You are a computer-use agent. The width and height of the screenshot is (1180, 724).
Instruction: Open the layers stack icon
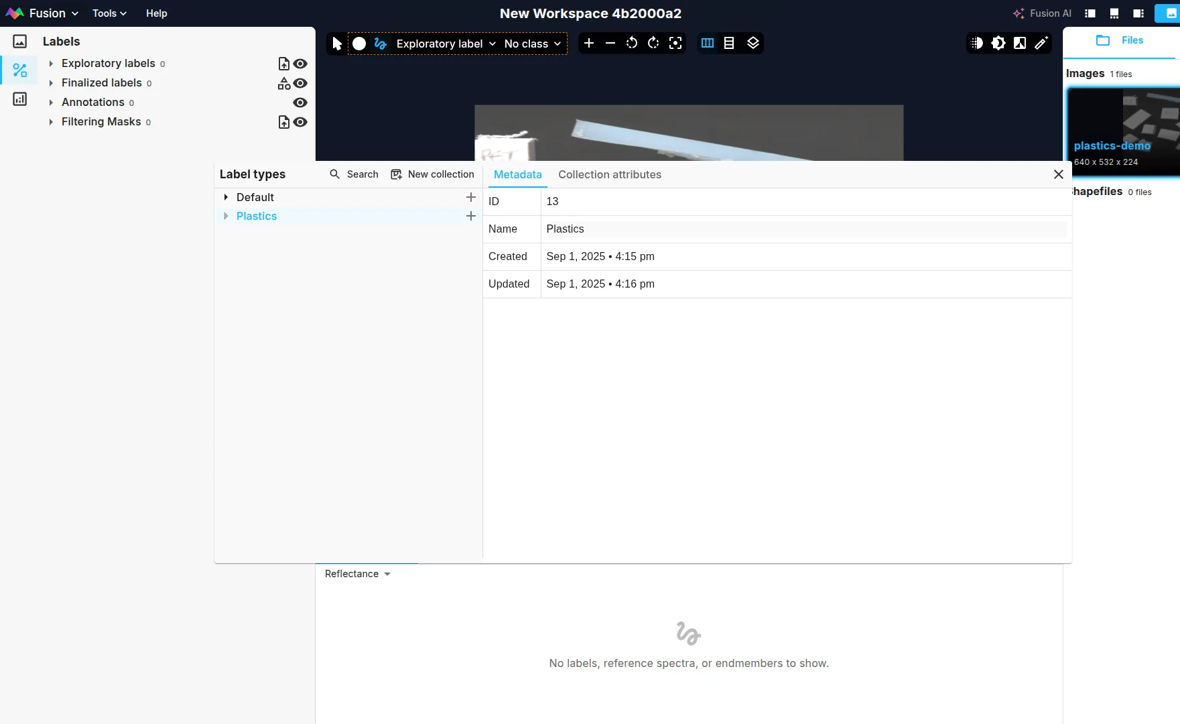pyautogui.click(x=753, y=44)
